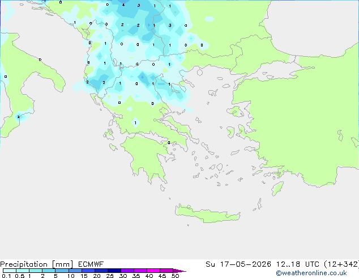The width and height of the screenshot is (359, 278).
Task: Click the 10–15 mm legend swatch
Action: (75, 271)
